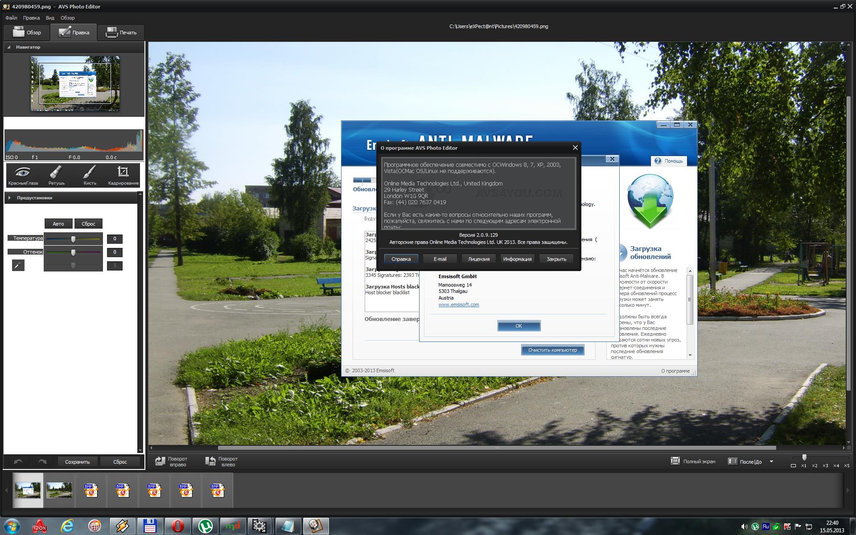The height and width of the screenshot is (535, 856).
Task: Collapse the Навигатор panel
Action: [x=9, y=47]
